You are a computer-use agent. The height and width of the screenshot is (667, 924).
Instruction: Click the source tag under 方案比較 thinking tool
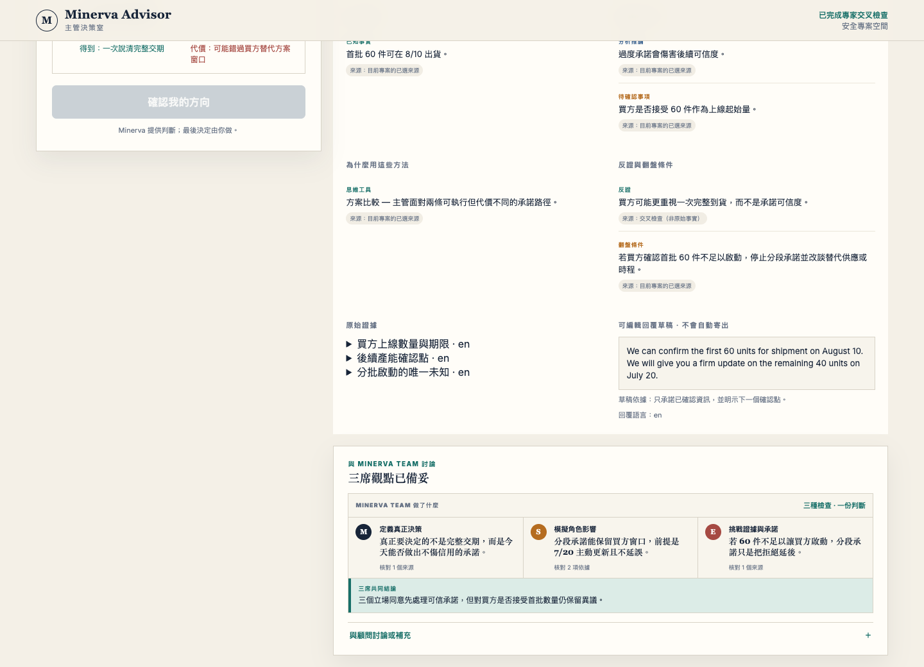pyautogui.click(x=384, y=219)
